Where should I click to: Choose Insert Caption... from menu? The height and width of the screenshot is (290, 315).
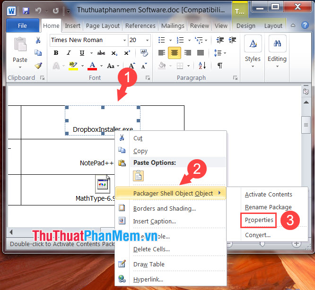click(x=171, y=221)
